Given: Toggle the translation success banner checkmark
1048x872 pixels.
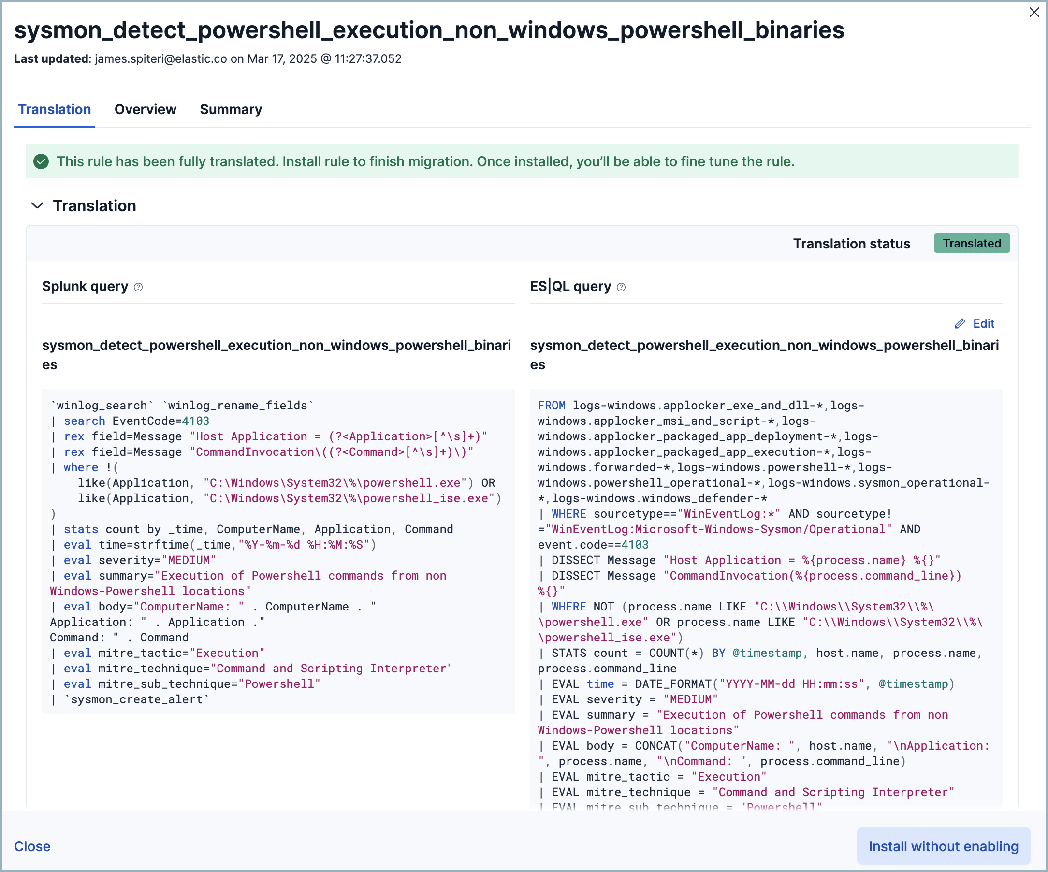Looking at the screenshot, I should 42,161.
